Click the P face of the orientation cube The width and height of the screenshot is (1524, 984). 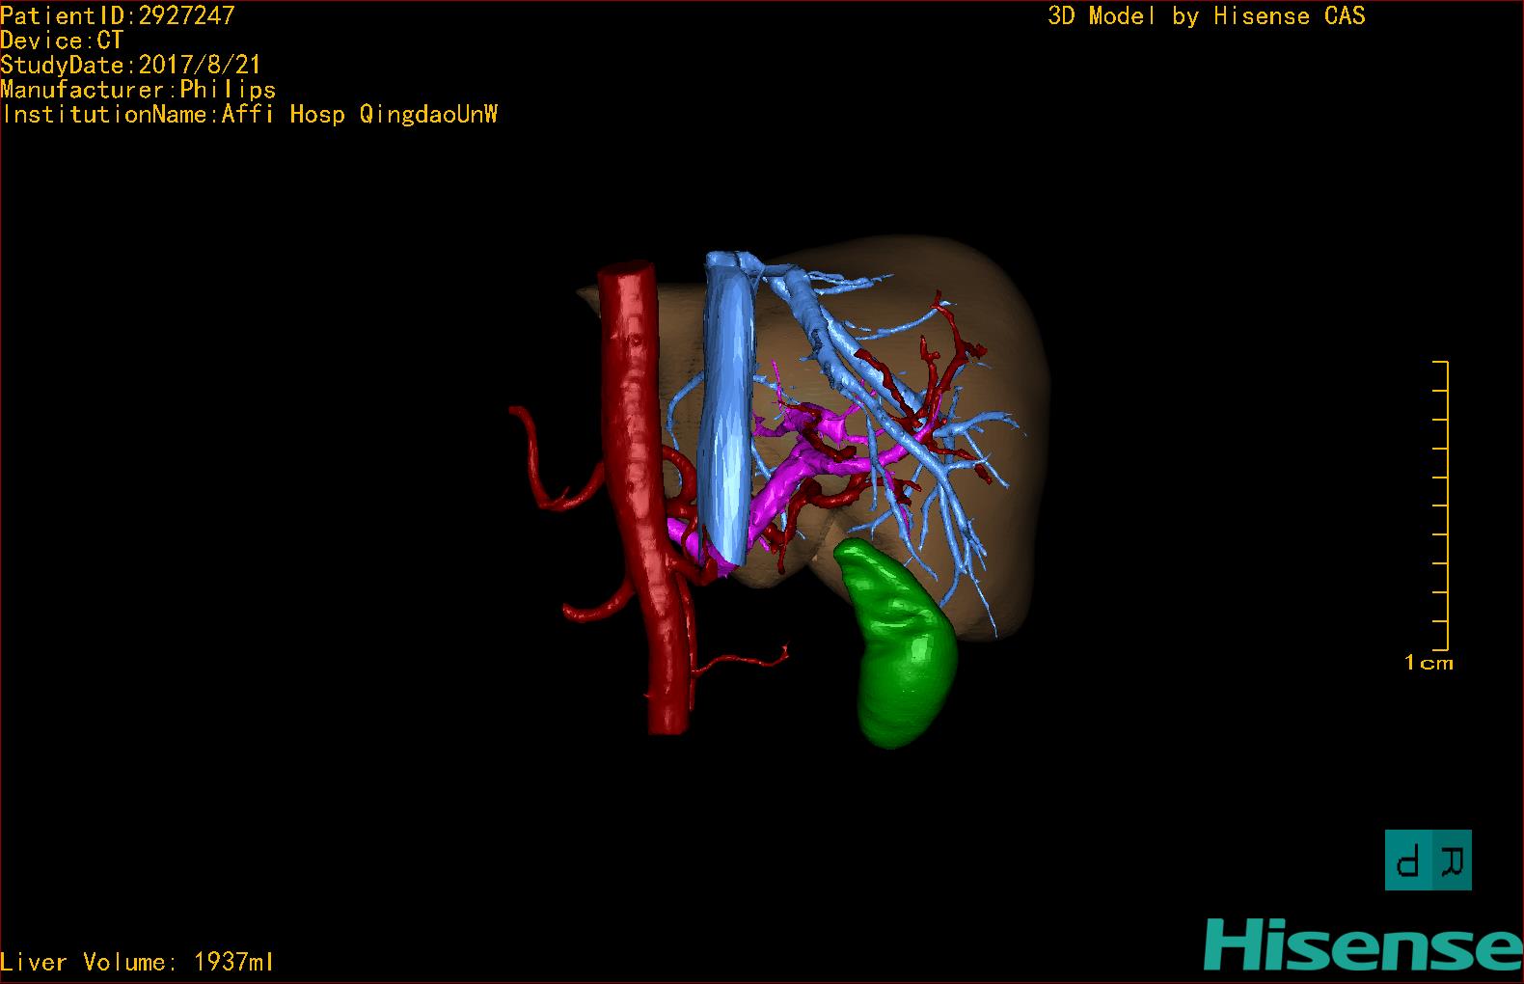1409,860
